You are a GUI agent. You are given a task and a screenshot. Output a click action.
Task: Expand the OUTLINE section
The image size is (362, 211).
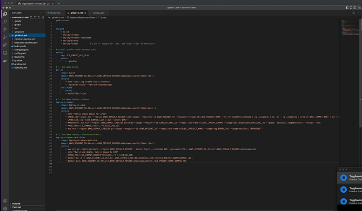click(x=16, y=204)
